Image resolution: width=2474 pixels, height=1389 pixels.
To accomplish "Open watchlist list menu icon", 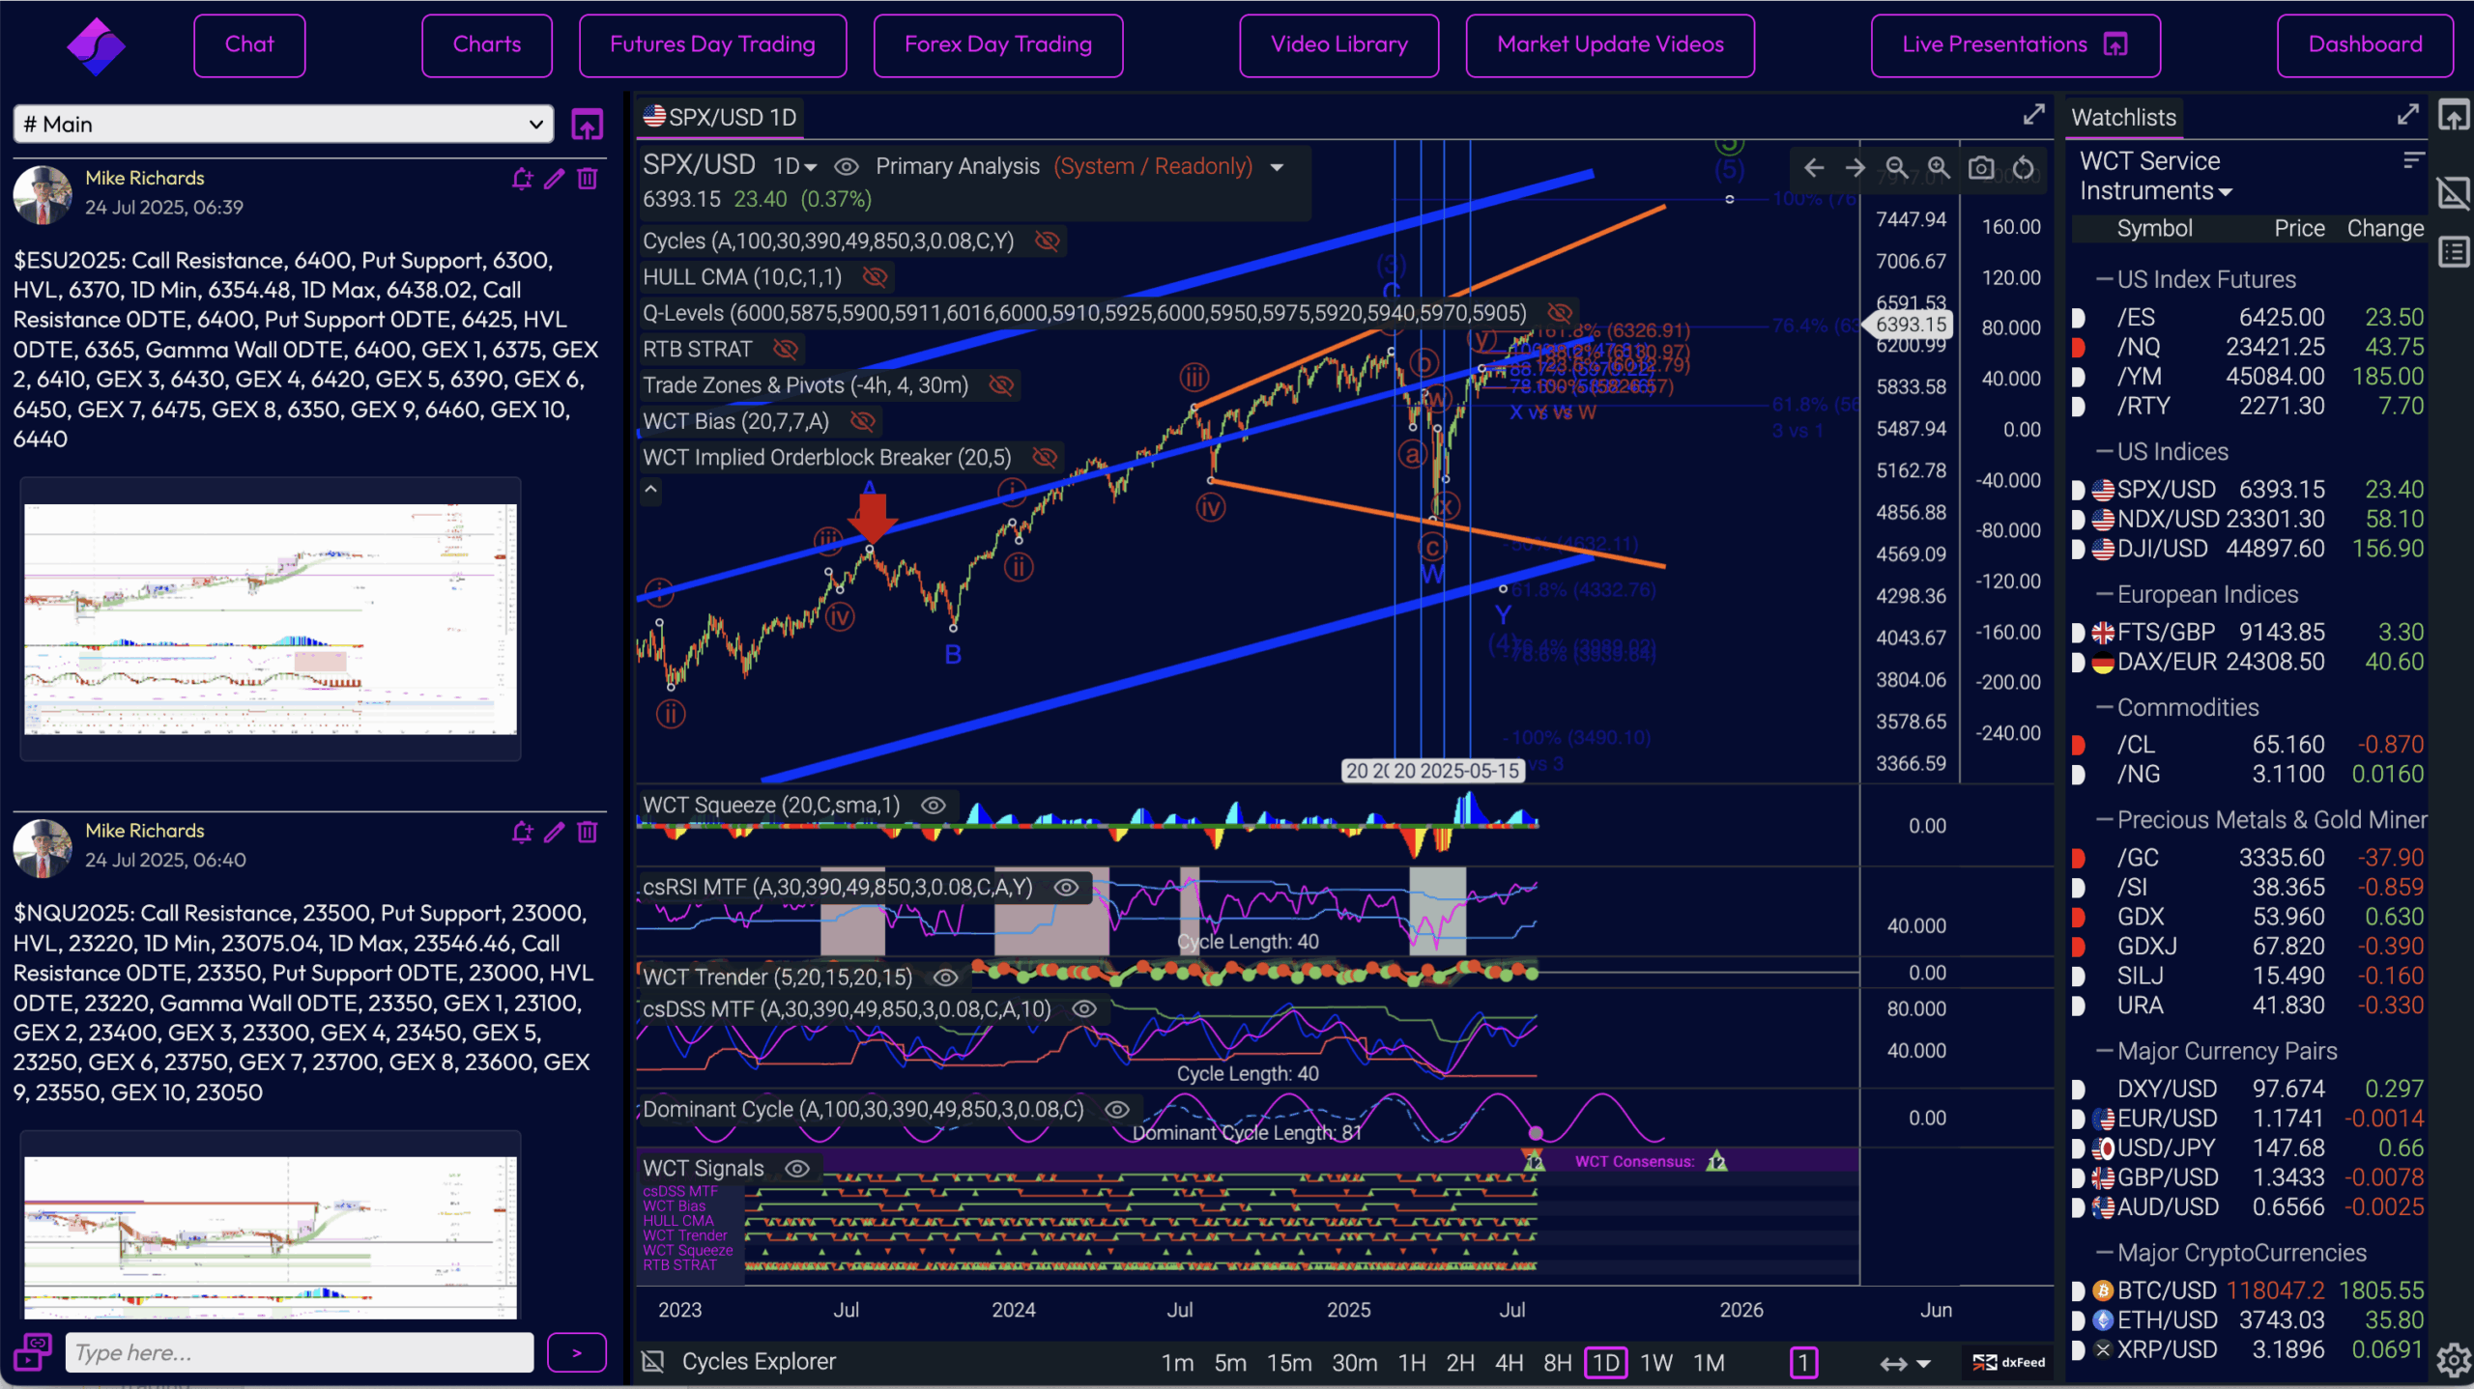I will 2414,160.
